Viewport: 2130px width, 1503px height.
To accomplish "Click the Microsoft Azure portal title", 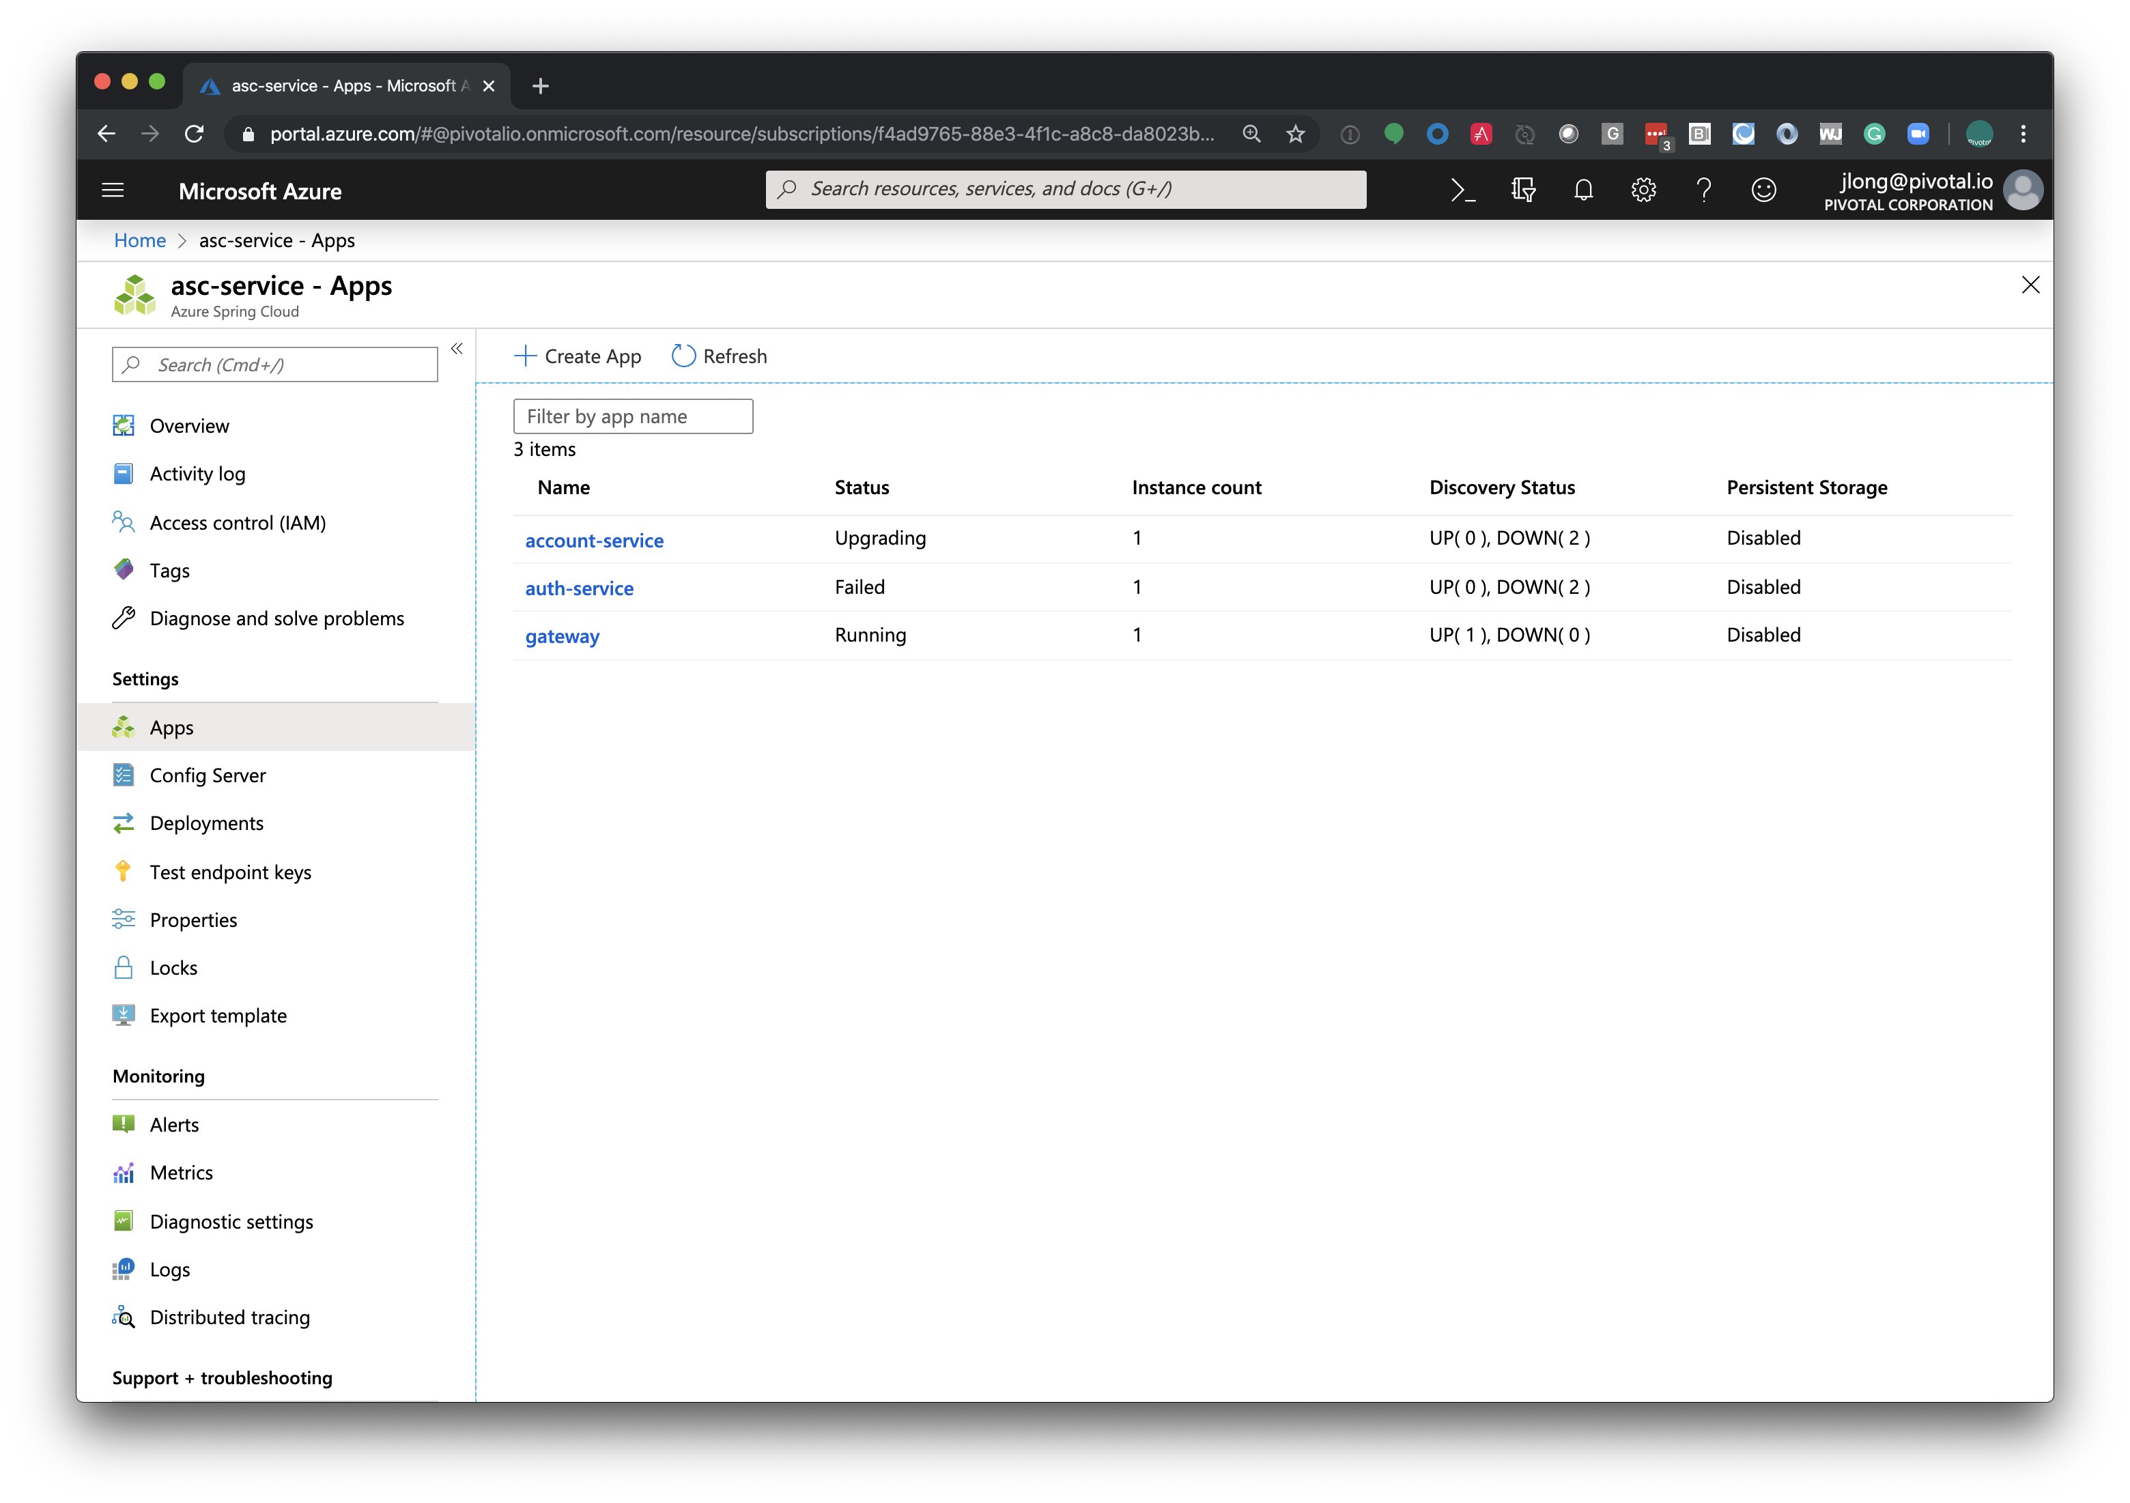I will pyautogui.click(x=259, y=191).
